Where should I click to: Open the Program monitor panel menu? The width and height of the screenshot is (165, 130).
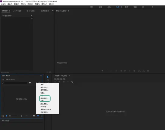coord(69,11)
